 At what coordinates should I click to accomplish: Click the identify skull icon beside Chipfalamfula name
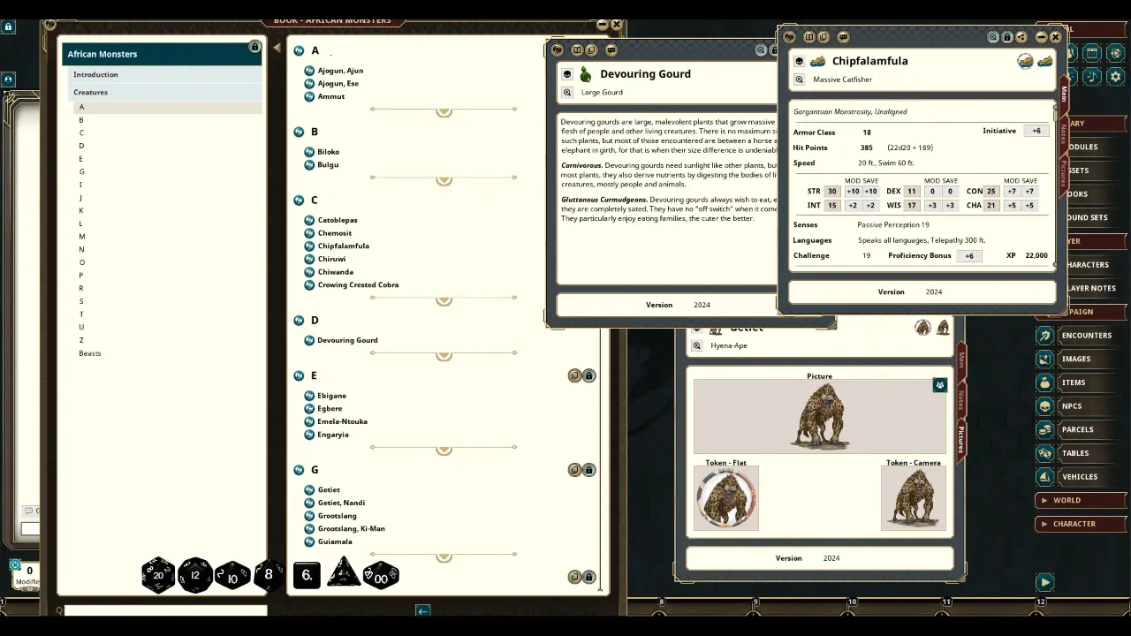pyautogui.click(x=800, y=61)
